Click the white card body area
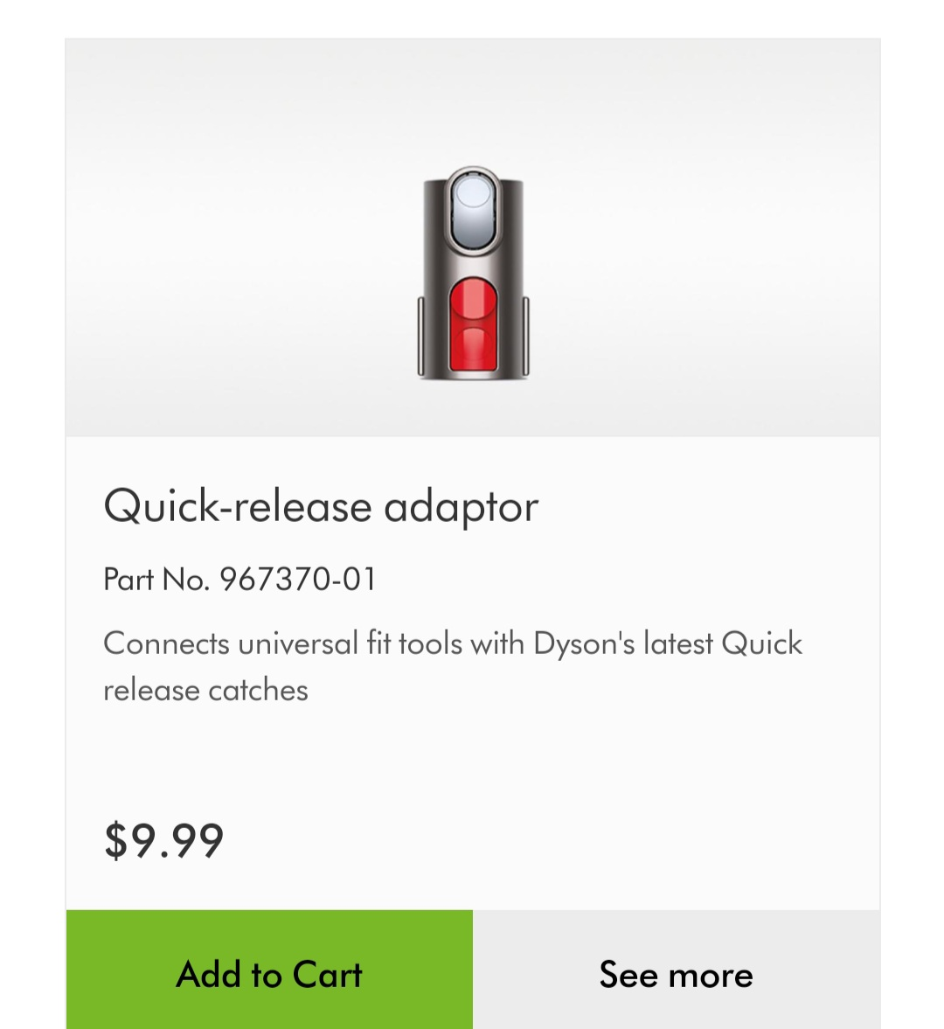The image size is (944, 1029). click(x=472, y=769)
